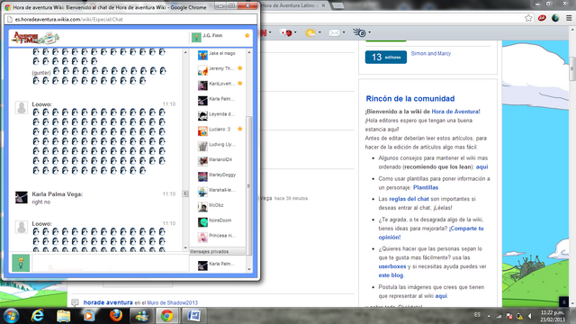This screenshot has width=576, height=324.
Task: Open the Word document taskbar button
Action: [x=193, y=316]
